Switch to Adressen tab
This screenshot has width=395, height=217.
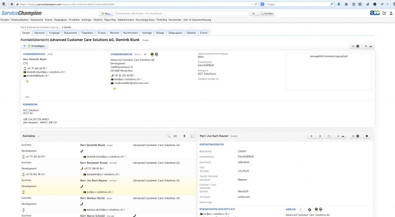pos(39,33)
